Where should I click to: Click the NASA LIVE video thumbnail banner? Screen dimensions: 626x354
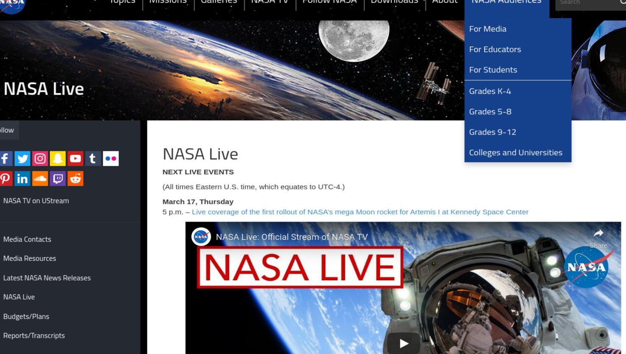300,267
